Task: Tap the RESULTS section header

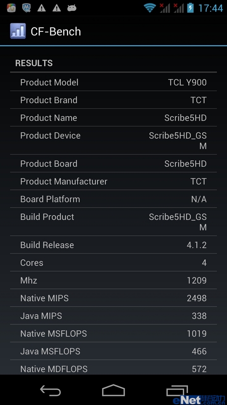Action: click(34, 63)
